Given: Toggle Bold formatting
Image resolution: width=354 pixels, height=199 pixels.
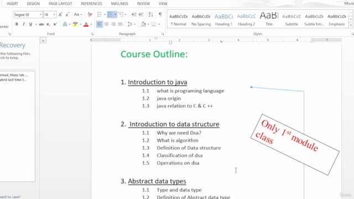Looking at the screenshot, I should pos(17,24).
